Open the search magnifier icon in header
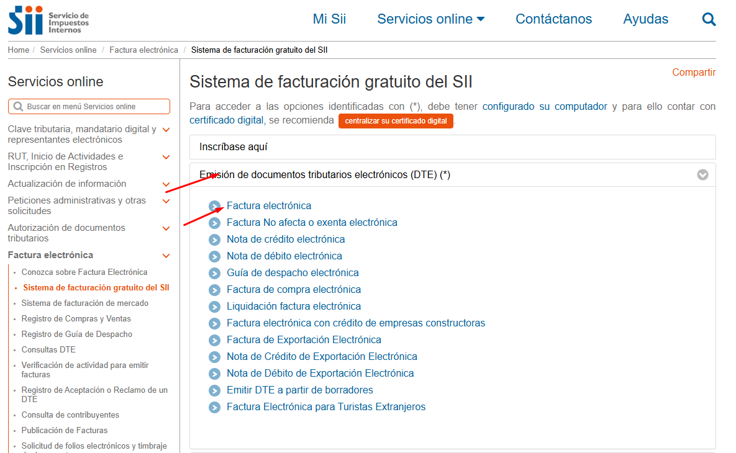Viewport: 736px width, 453px height. point(709,19)
